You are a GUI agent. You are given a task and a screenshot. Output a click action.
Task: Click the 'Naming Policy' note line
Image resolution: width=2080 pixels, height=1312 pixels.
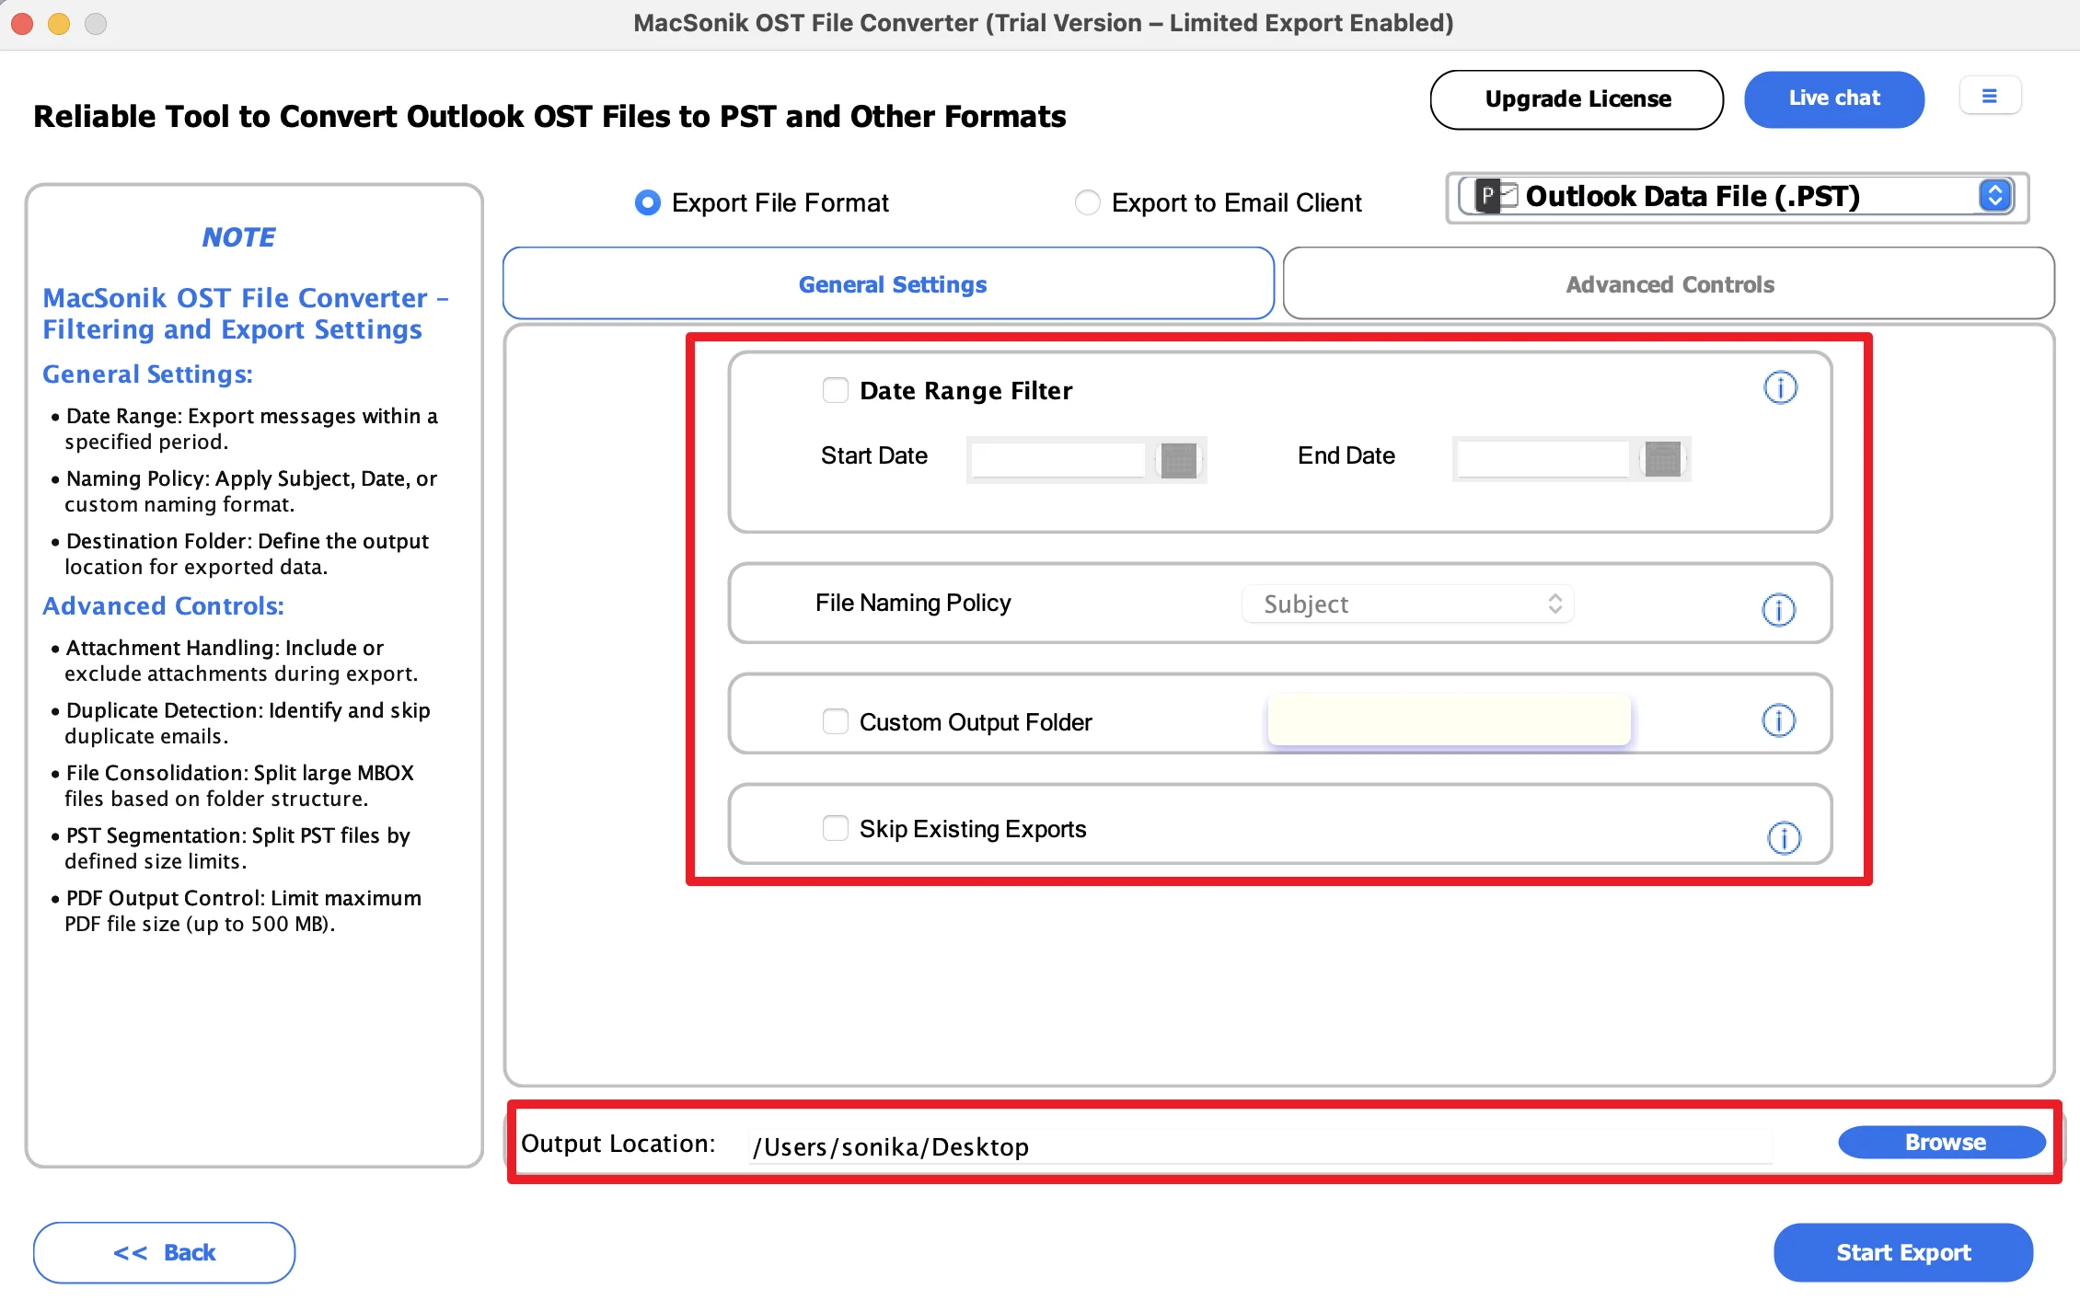click(245, 490)
